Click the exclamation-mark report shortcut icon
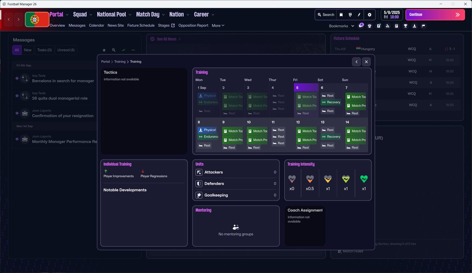The width and height of the screenshot is (472, 273). click(x=378, y=26)
